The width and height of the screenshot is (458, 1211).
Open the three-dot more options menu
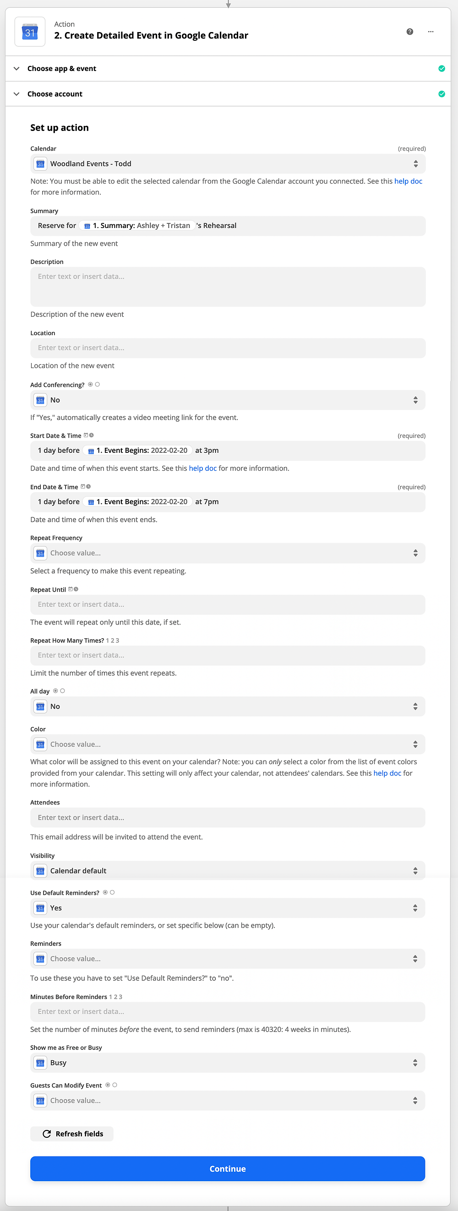(x=431, y=32)
